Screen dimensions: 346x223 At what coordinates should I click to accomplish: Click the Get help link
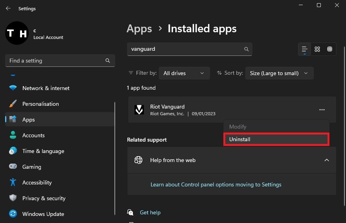coord(150,212)
